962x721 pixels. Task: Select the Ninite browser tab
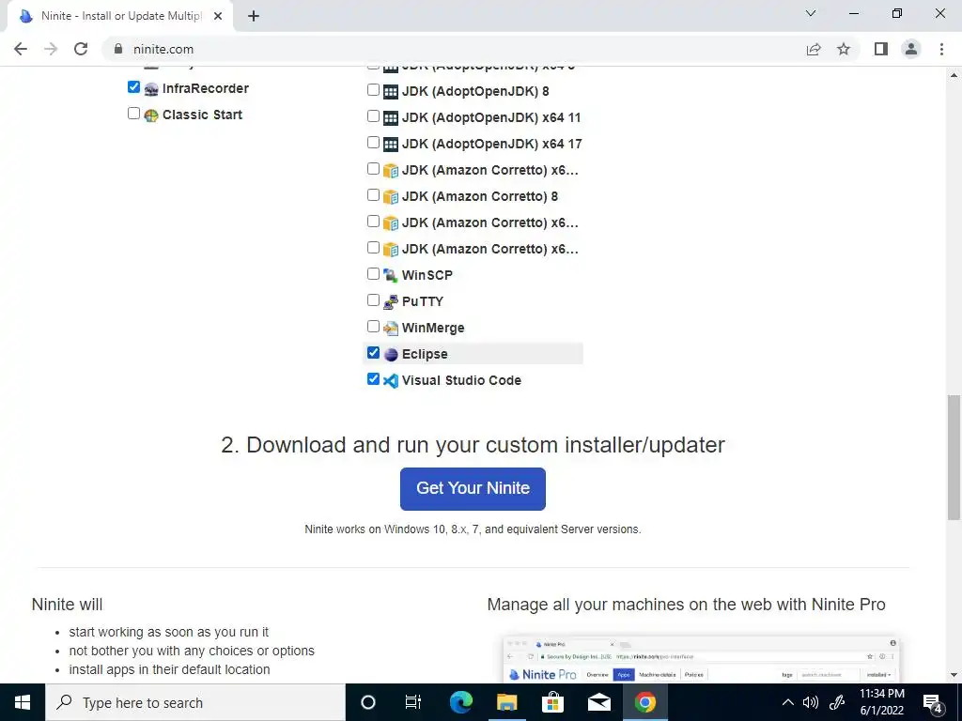point(120,16)
